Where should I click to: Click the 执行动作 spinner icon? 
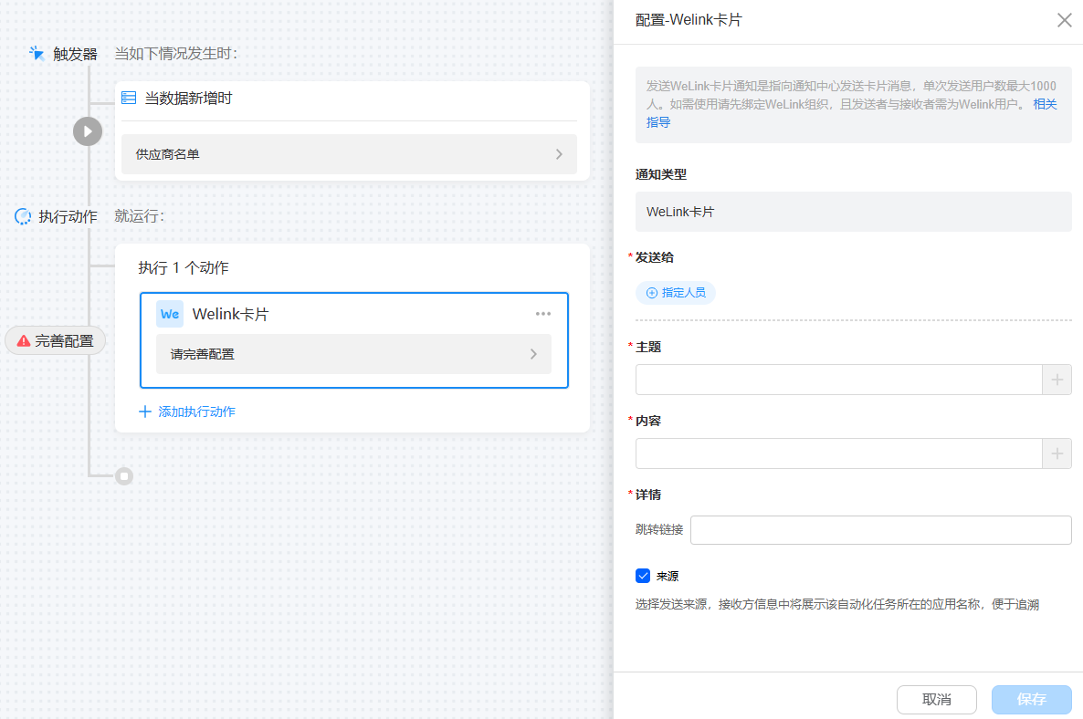(23, 216)
